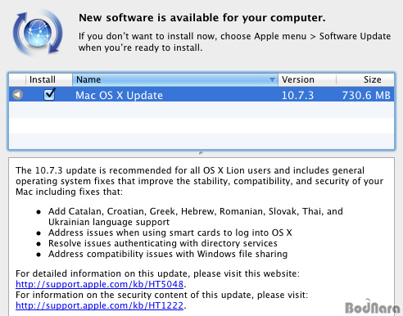Viewport: 403px width, 316px height.
Task: Click the smart cards bullet text
Action: pos(170,232)
